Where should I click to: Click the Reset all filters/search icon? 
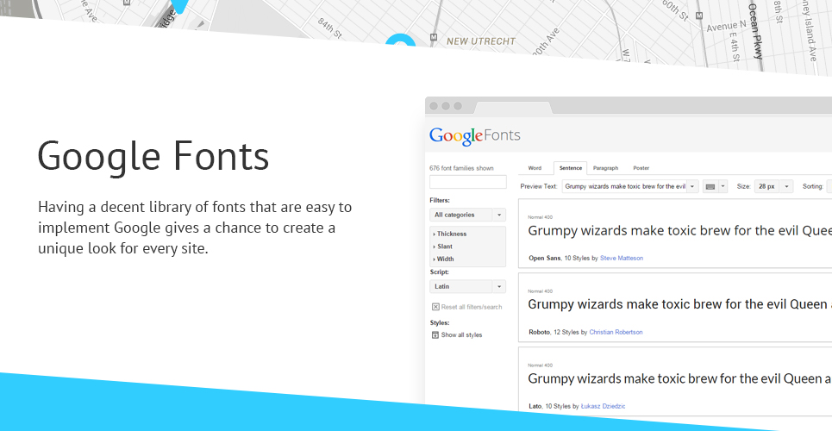435,307
